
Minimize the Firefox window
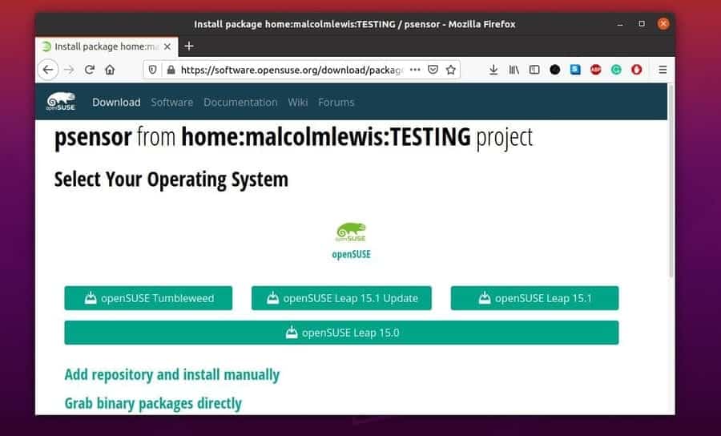pos(620,24)
